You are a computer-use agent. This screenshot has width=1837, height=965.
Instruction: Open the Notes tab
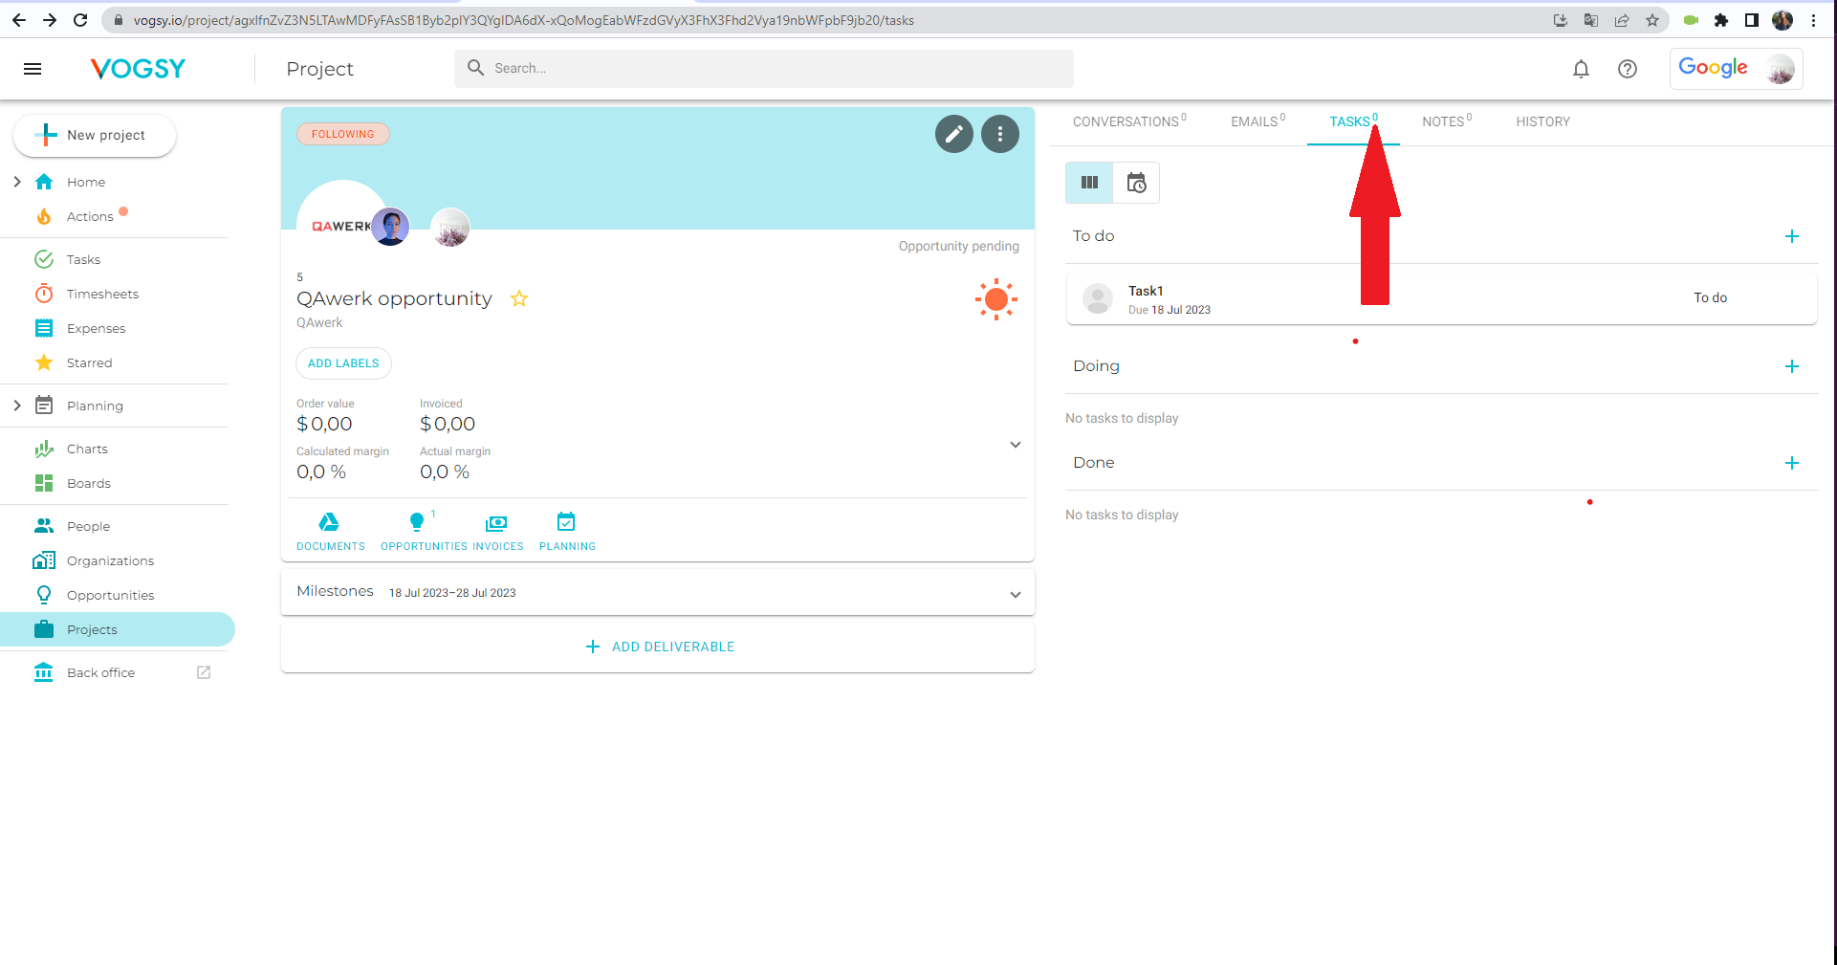(1447, 121)
